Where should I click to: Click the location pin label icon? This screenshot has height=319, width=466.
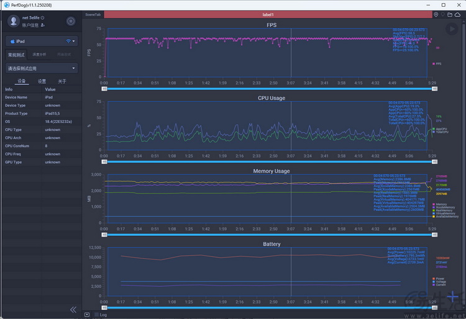coord(436,14)
